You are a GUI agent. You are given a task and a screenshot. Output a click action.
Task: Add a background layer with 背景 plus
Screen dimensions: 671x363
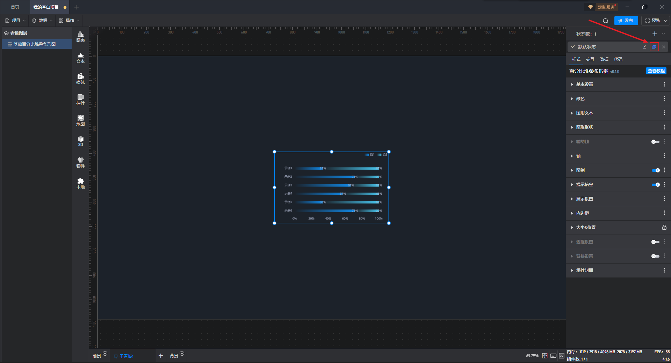click(182, 354)
